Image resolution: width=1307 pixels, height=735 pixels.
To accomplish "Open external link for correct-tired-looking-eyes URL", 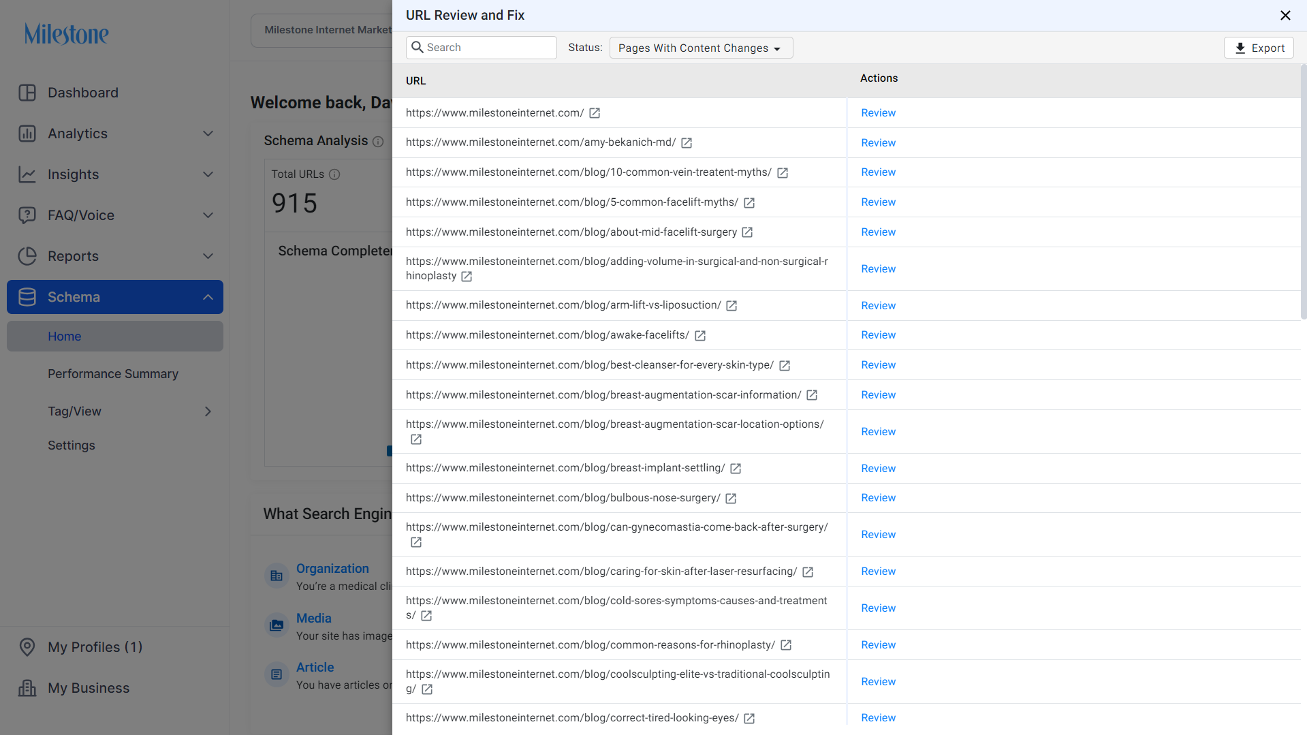I will [749, 719].
